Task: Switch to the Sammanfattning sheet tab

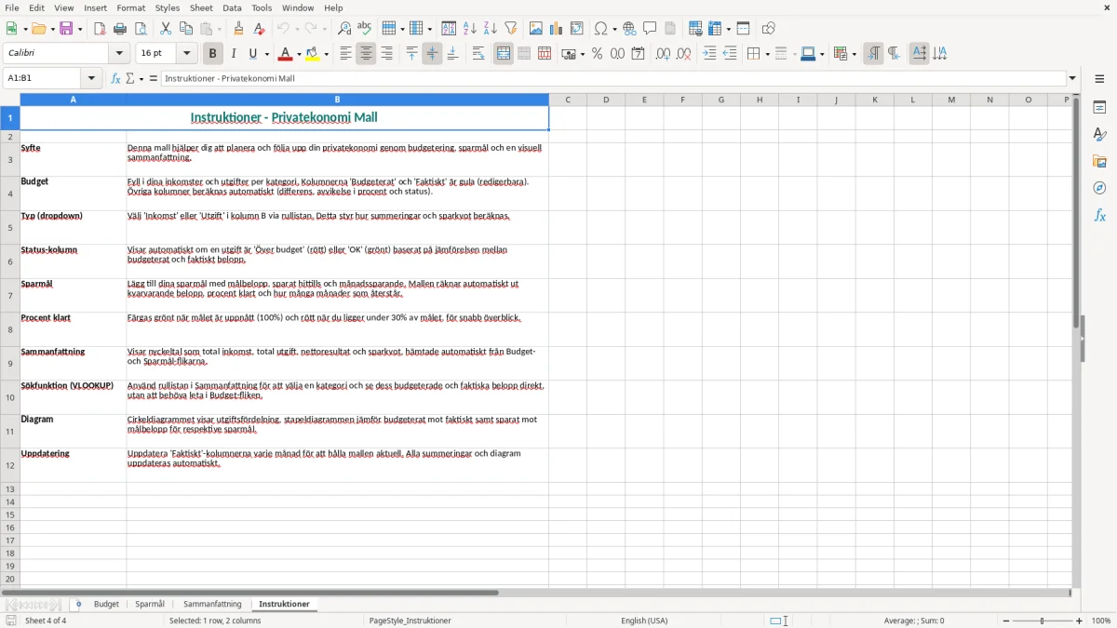Action: click(x=212, y=604)
